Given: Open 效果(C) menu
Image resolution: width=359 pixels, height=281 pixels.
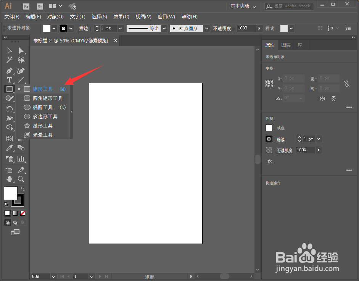Looking at the screenshot, I should pyautogui.click(x=121, y=17).
